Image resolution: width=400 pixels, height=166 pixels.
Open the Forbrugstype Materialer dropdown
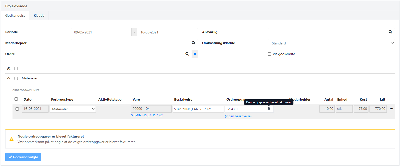73,109
